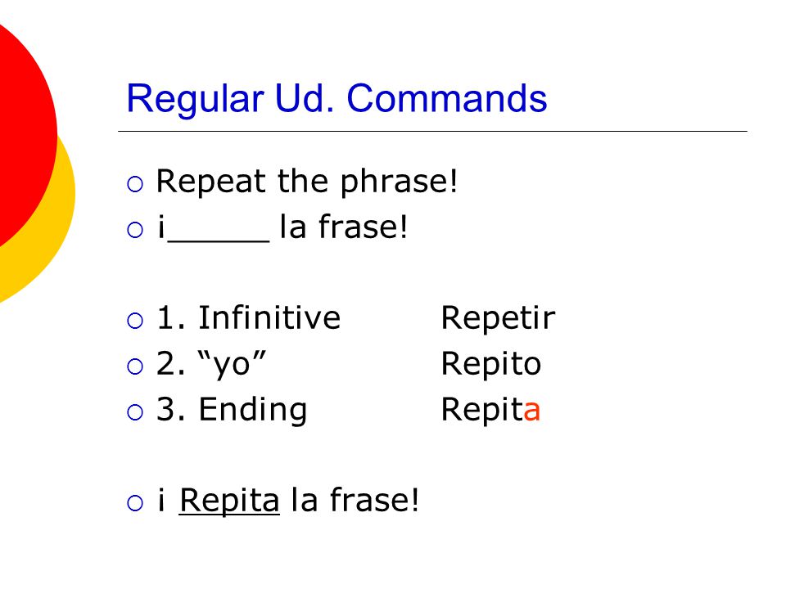Click the bullet before the blank 'la frase!' line
786x589 pixels.
[135, 230]
